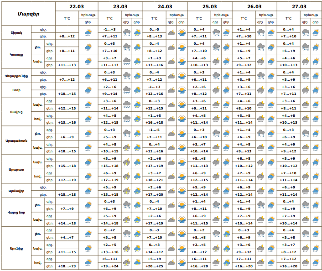
Task: Select the 25.03 date column header
Action: point(210,7)
